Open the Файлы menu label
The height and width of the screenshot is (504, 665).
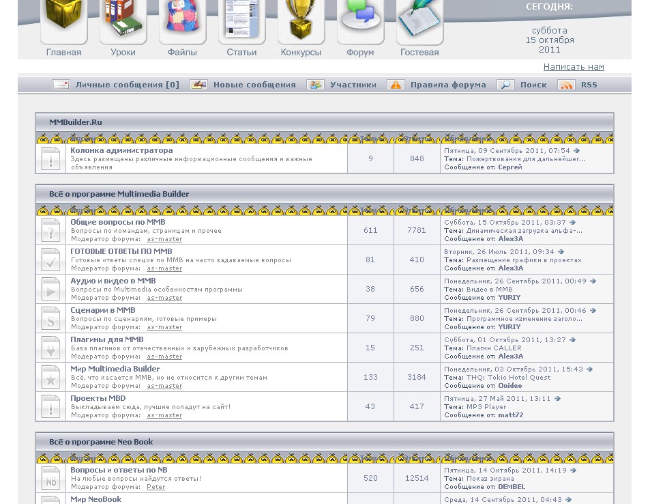[182, 52]
